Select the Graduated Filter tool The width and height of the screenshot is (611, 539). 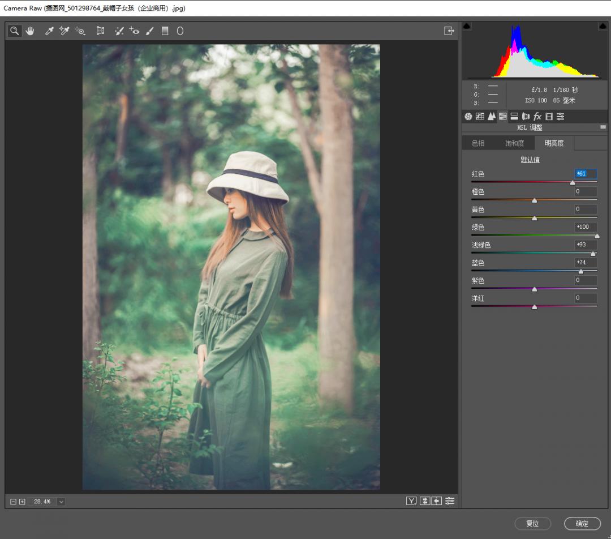pos(165,31)
